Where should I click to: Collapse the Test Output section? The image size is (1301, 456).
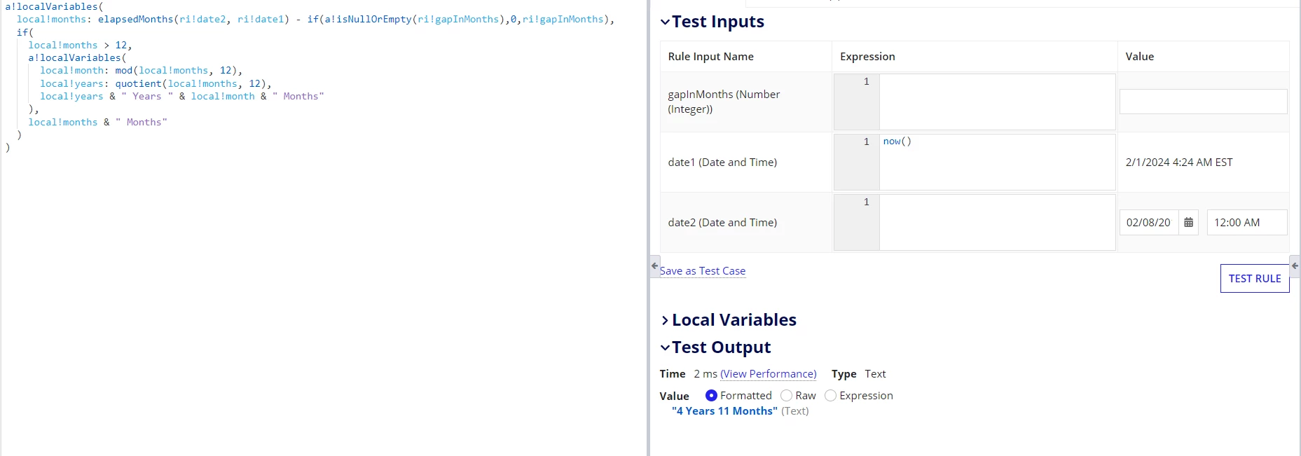(x=665, y=347)
